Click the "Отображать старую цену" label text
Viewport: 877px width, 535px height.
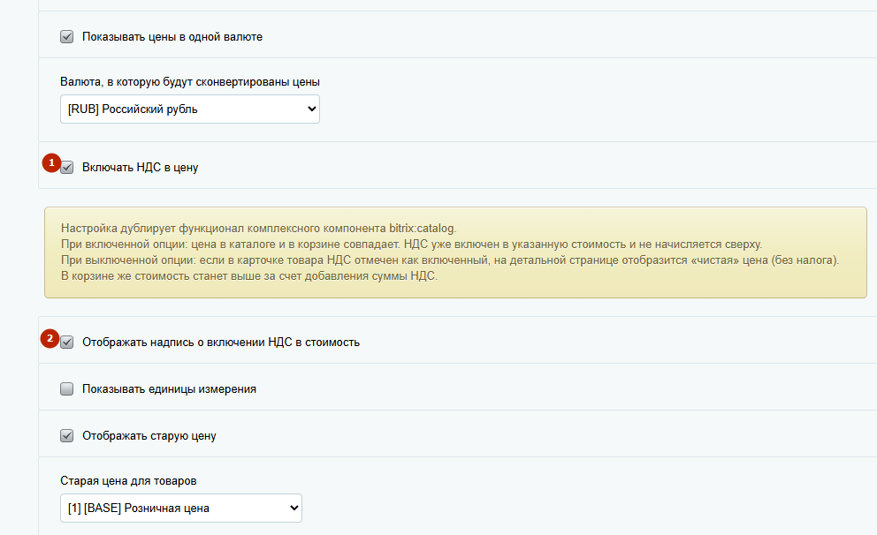(149, 435)
